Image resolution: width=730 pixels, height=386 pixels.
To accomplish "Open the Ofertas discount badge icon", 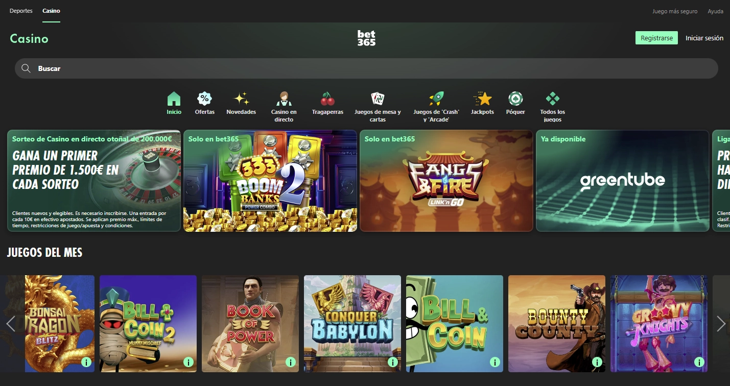I will click(204, 98).
